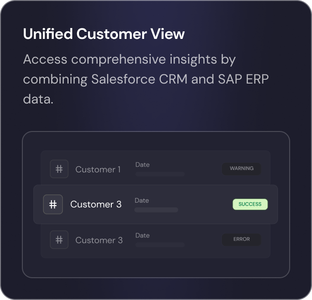312x300 pixels.
Task: Click the Date label in the SUCCESS row
Action: (142, 200)
